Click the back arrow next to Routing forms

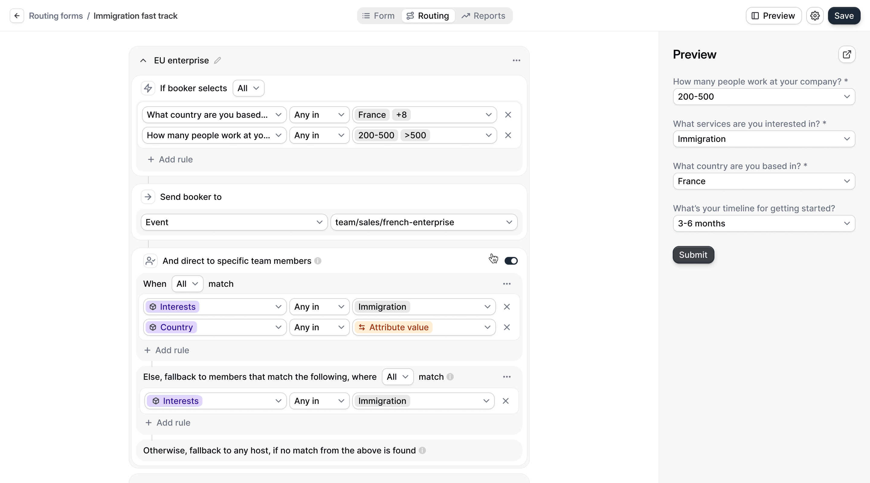[x=17, y=15]
